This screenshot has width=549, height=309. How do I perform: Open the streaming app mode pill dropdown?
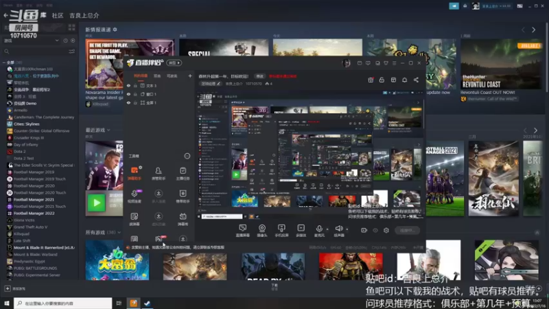174,62
